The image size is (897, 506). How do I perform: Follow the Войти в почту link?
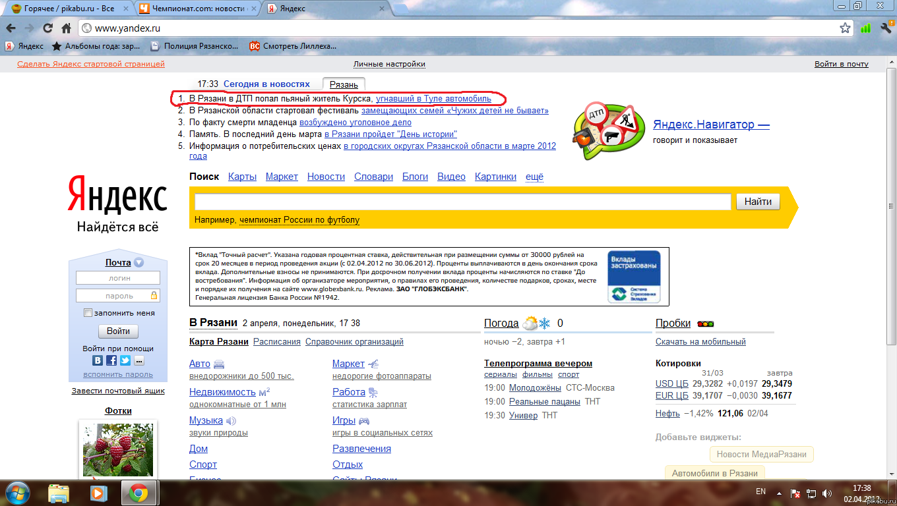pos(842,64)
